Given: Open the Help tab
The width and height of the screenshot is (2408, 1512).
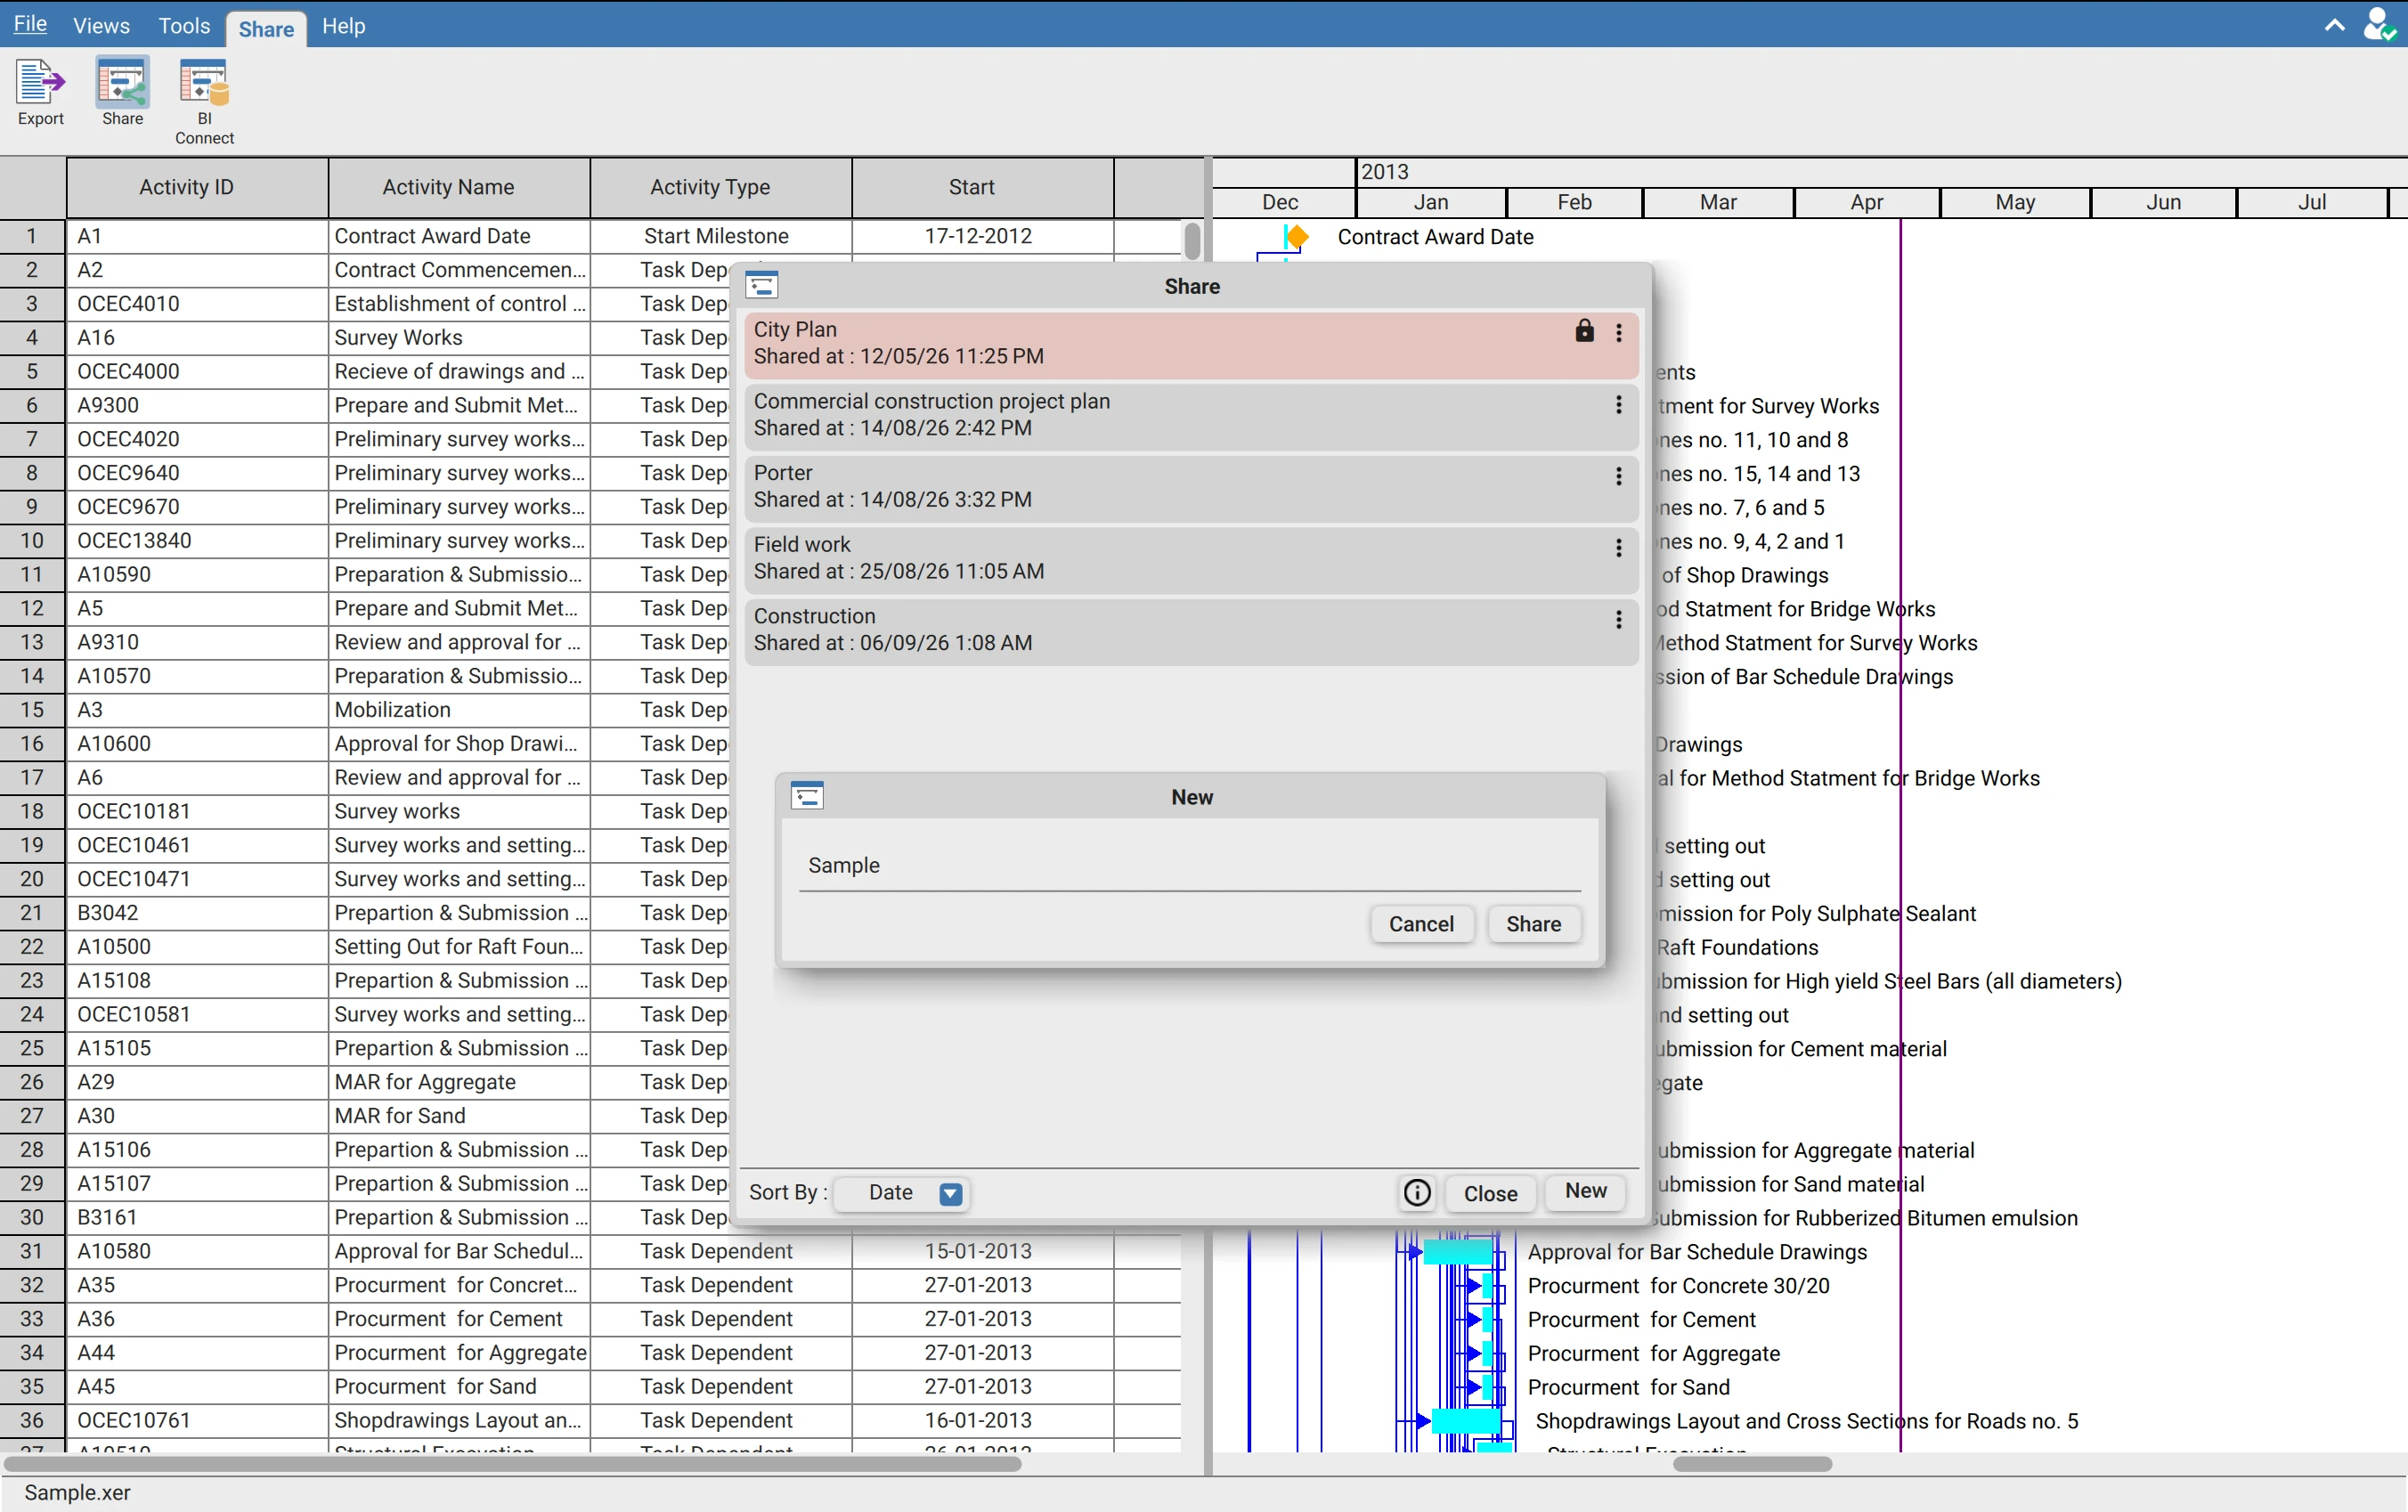Looking at the screenshot, I should [343, 26].
